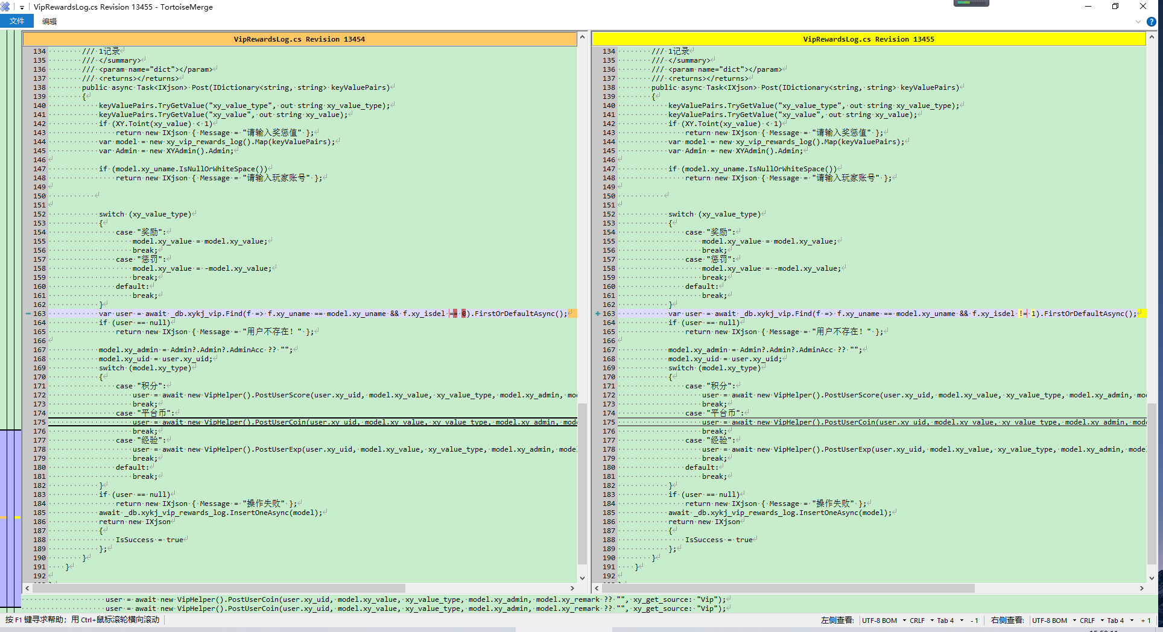Open the 文件 (File) menu tab
The image size is (1163, 632).
(17, 21)
